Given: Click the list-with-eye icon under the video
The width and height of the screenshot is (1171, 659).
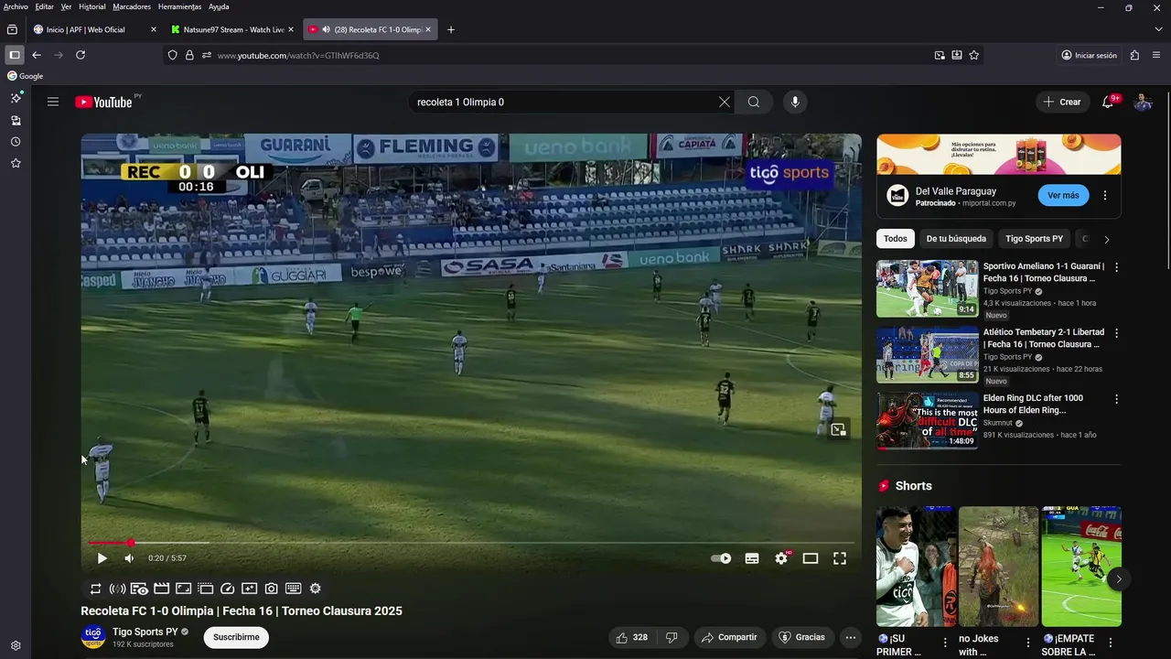Looking at the screenshot, I should tap(139, 589).
